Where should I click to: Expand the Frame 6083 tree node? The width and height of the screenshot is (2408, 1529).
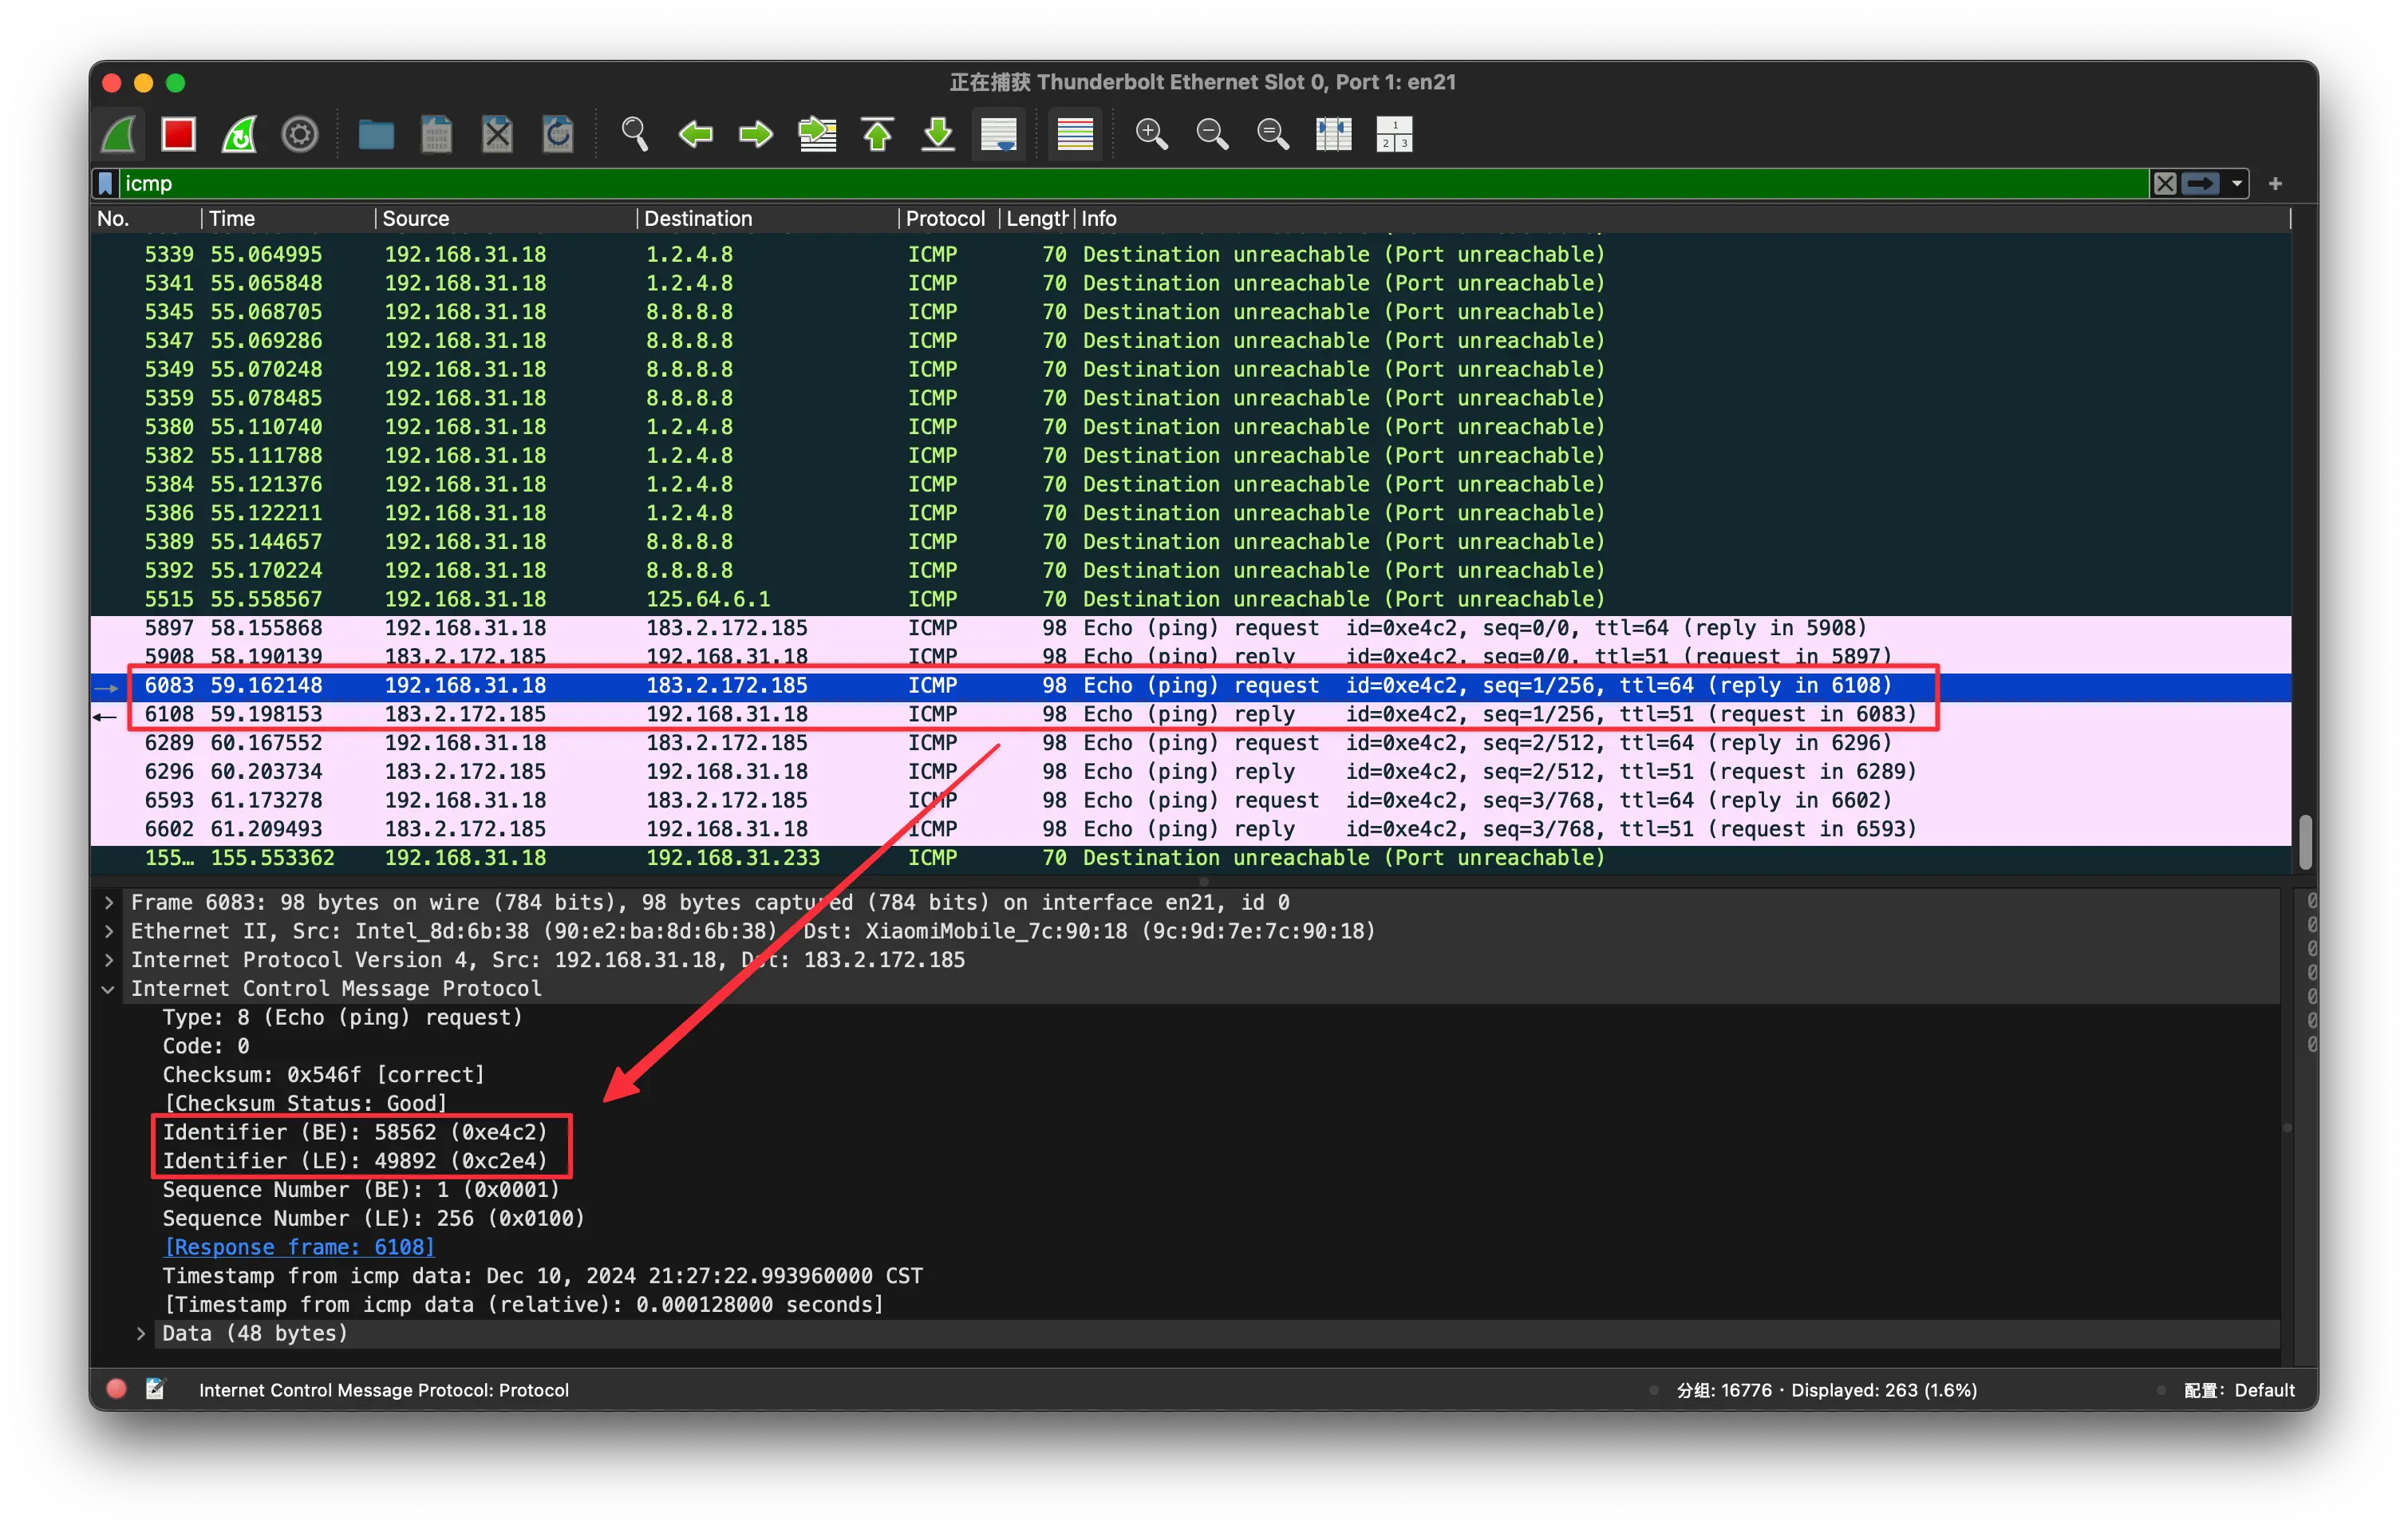[108, 902]
